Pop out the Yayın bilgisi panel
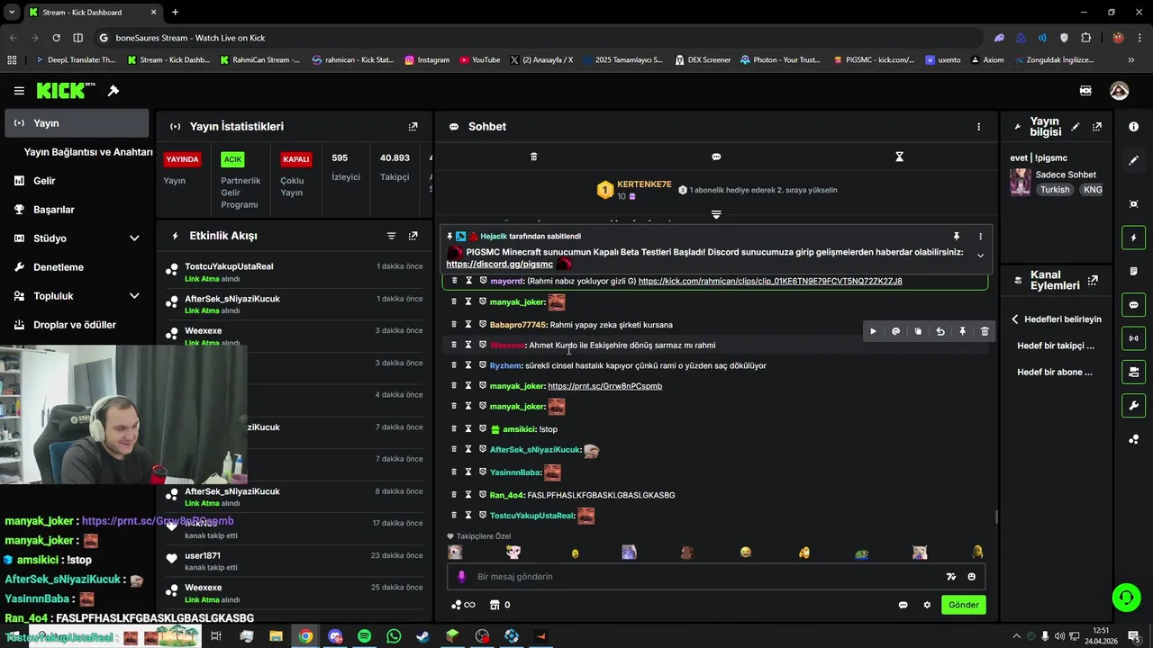This screenshot has height=648, width=1153. [1096, 127]
